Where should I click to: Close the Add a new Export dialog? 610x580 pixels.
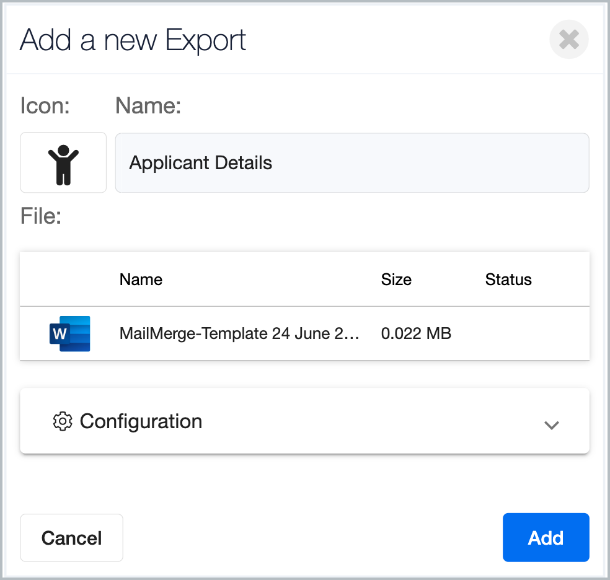point(568,39)
